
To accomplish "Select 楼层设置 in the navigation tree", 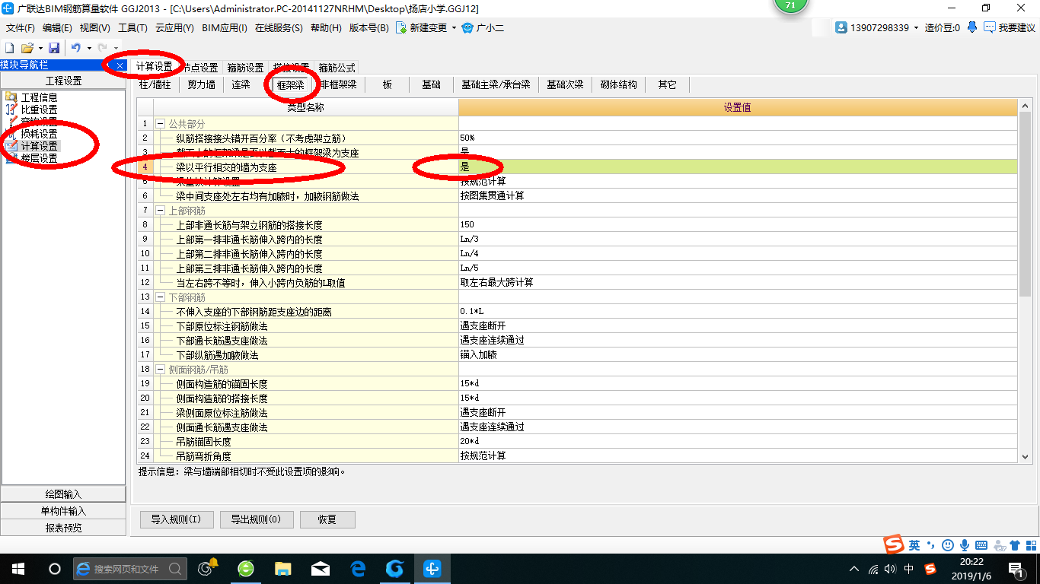I will tap(39, 158).
